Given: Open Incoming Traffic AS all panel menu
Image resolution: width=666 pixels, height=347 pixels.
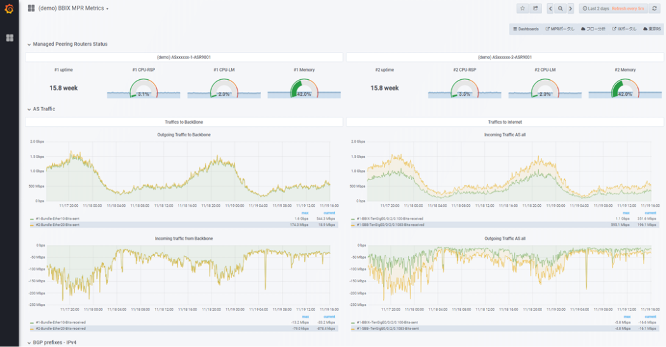Looking at the screenshot, I should (x=505, y=134).
